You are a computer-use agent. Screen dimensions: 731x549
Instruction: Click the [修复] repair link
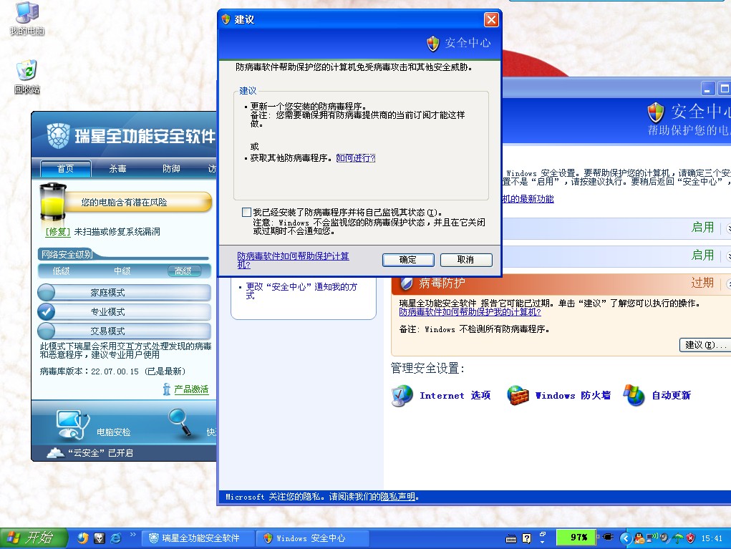(x=58, y=231)
